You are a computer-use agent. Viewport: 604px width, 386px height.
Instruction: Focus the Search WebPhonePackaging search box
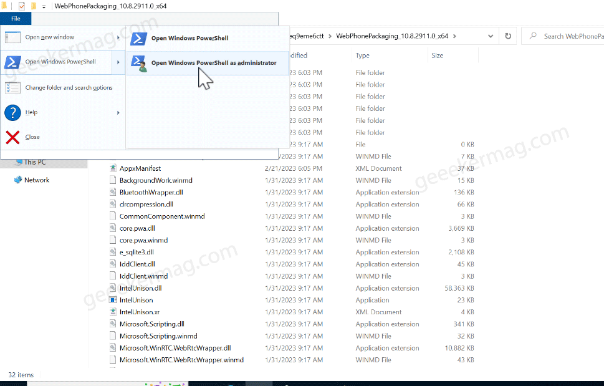click(563, 36)
